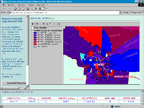Image resolution: width=144 pixels, height=108 pixels.
Task: Click the BORGO VENEZIA label on the map
Action: point(125,76)
